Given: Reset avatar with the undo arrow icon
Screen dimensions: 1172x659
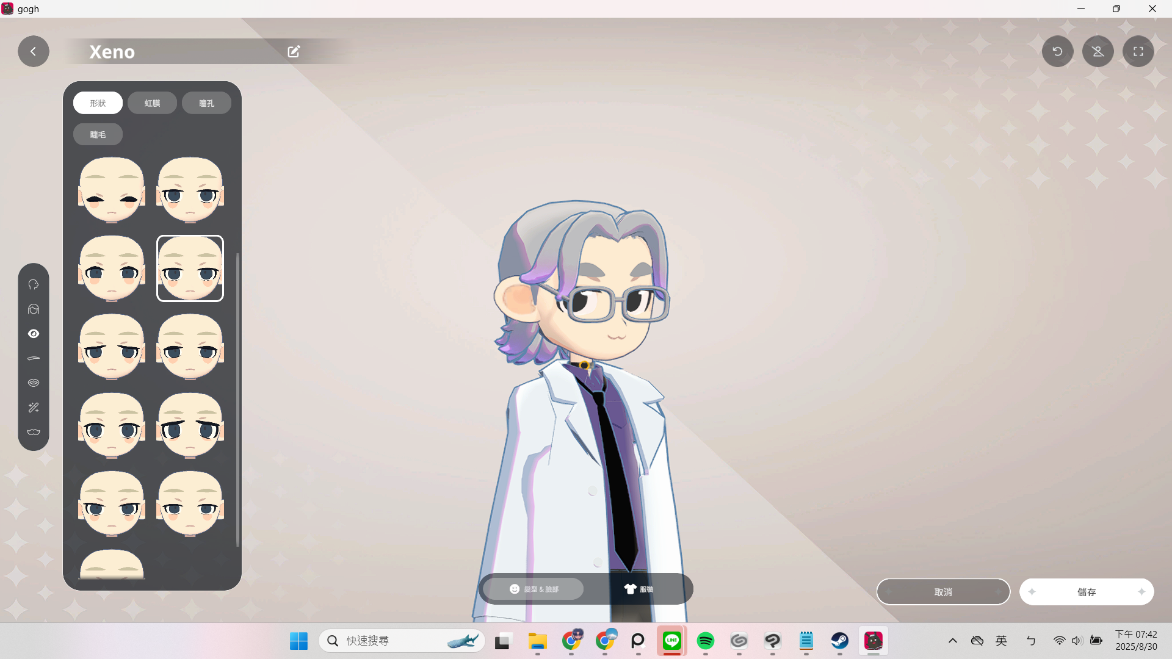Looking at the screenshot, I should pyautogui.click(x=1057, y=52).
